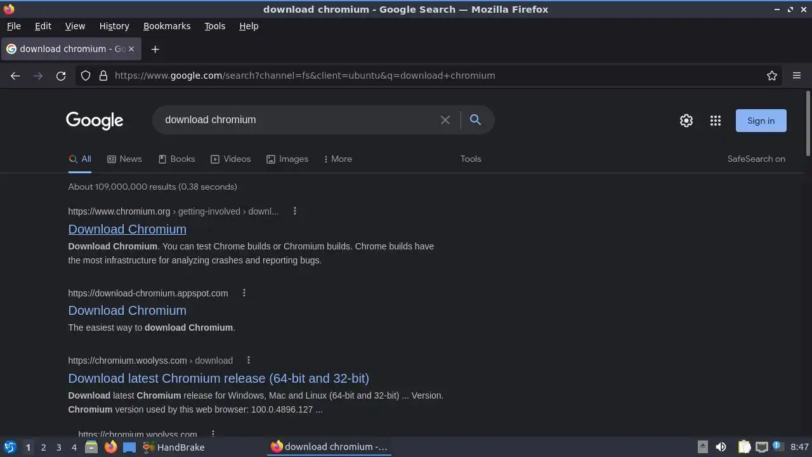Screen dimensions: 812x457
Task: Click the grayed-out forward navigation arrow
Action: (x=38, y=76)
